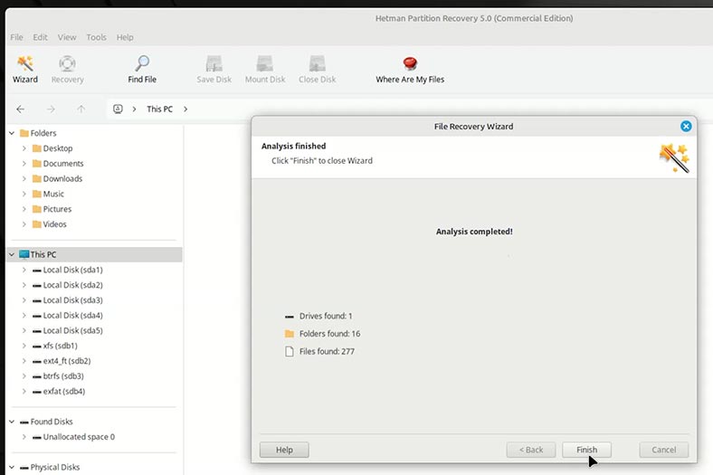Select Local Disk (sda1) drive
The image size is (713, 475).
(68, 270)
